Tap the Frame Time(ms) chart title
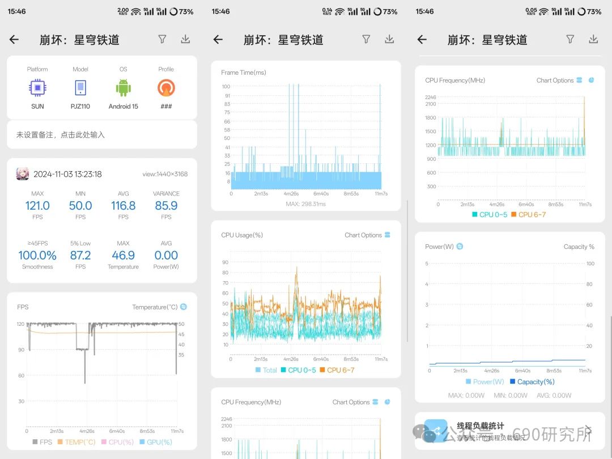This screenshot has height=459, width=612. coord(244,73)
